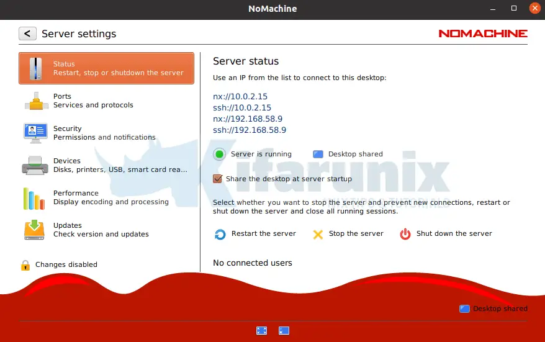545x342 pixels.
Task: Minimize the NoMachine window
Action: coord(493,9)
